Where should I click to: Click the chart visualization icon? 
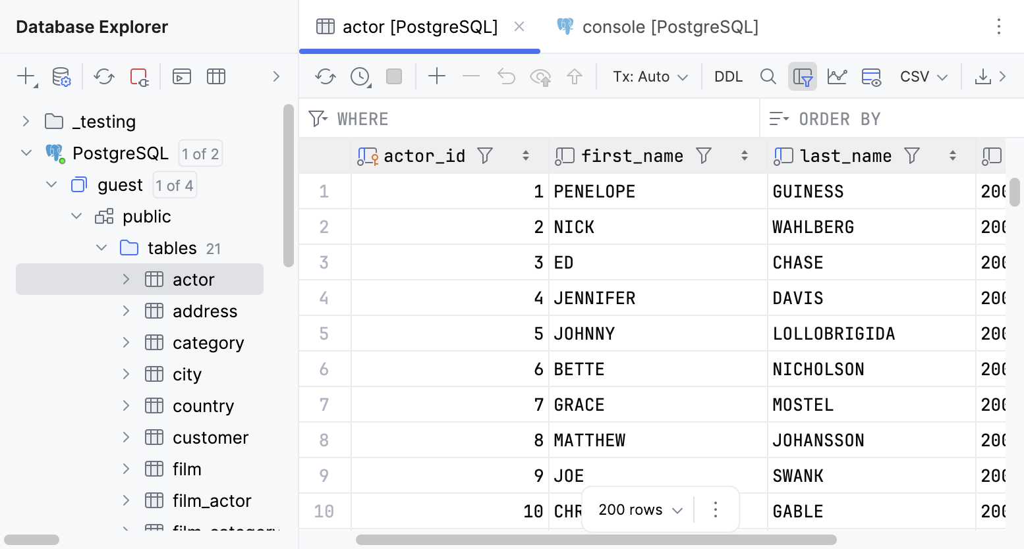pyautogui.click(x=837, y=76)
